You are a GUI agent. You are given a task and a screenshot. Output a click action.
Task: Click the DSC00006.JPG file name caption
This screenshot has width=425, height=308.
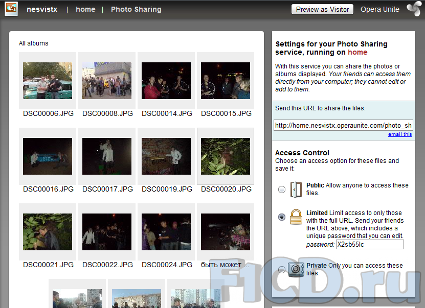[48, 113]
